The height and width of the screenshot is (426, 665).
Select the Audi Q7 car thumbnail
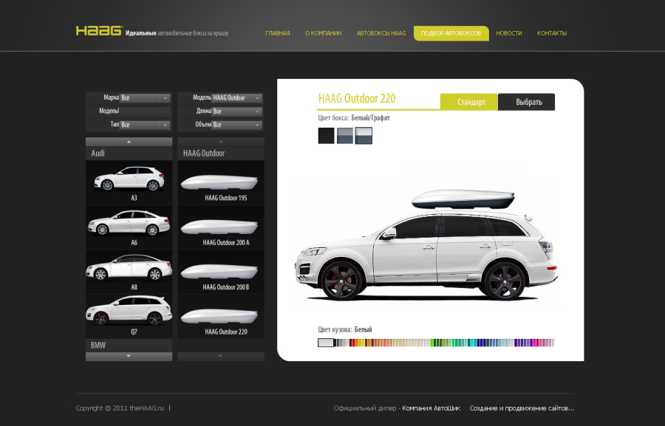click(129, 317)
